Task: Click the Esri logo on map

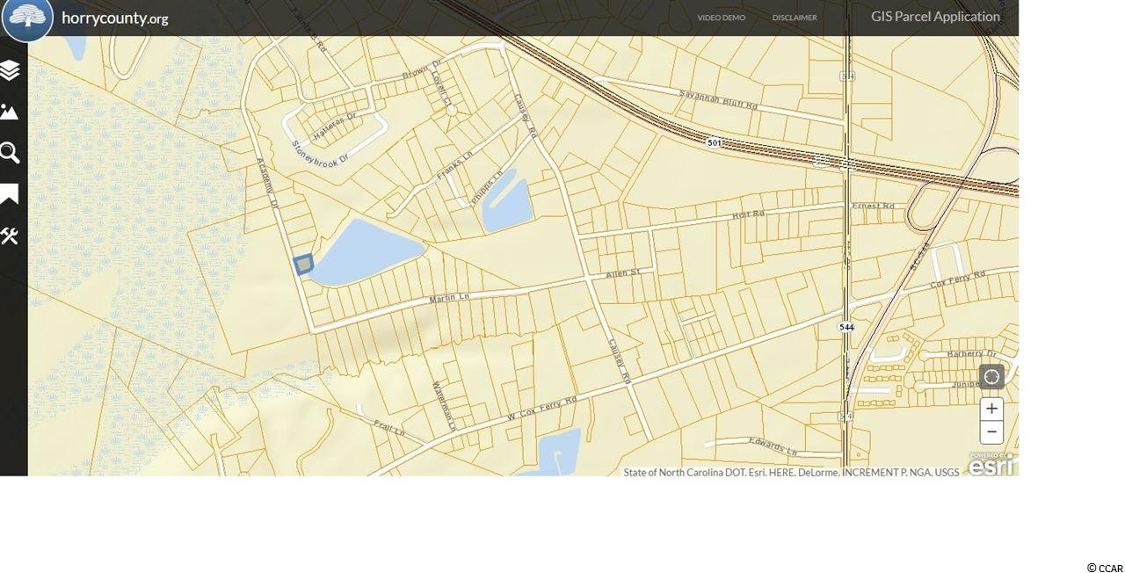Action: [x=992, y=465]
